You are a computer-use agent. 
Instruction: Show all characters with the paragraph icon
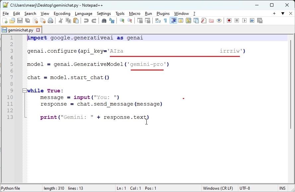coord(165,20)
